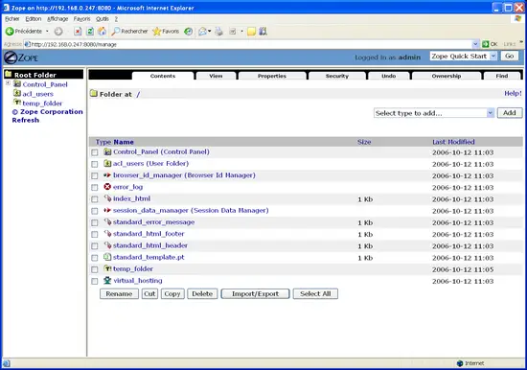Click the browser Refresh icon
Screen dimensions: 527x370
[x=90, y=32]
